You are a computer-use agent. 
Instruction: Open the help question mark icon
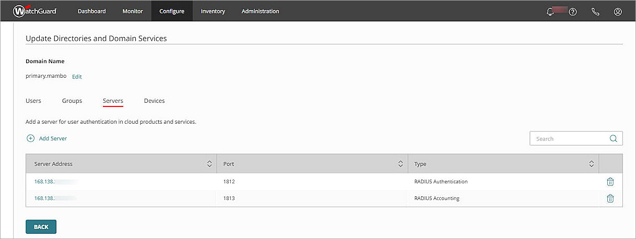point(573,11)
